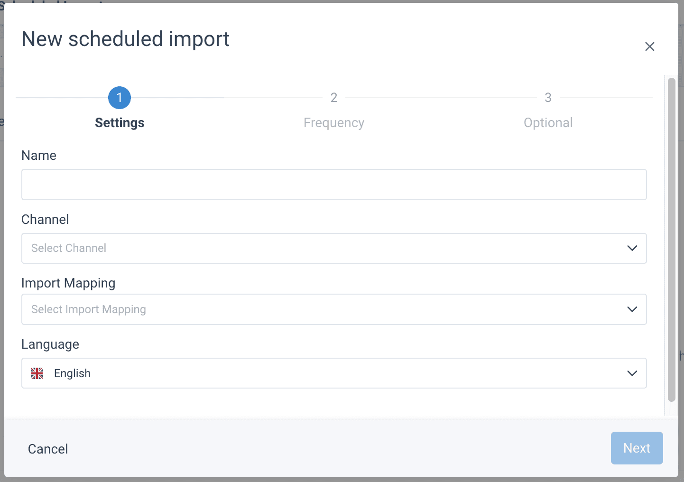Click the step 1 circle indicator
Screen dimensions: 684x482
point(120,98)
